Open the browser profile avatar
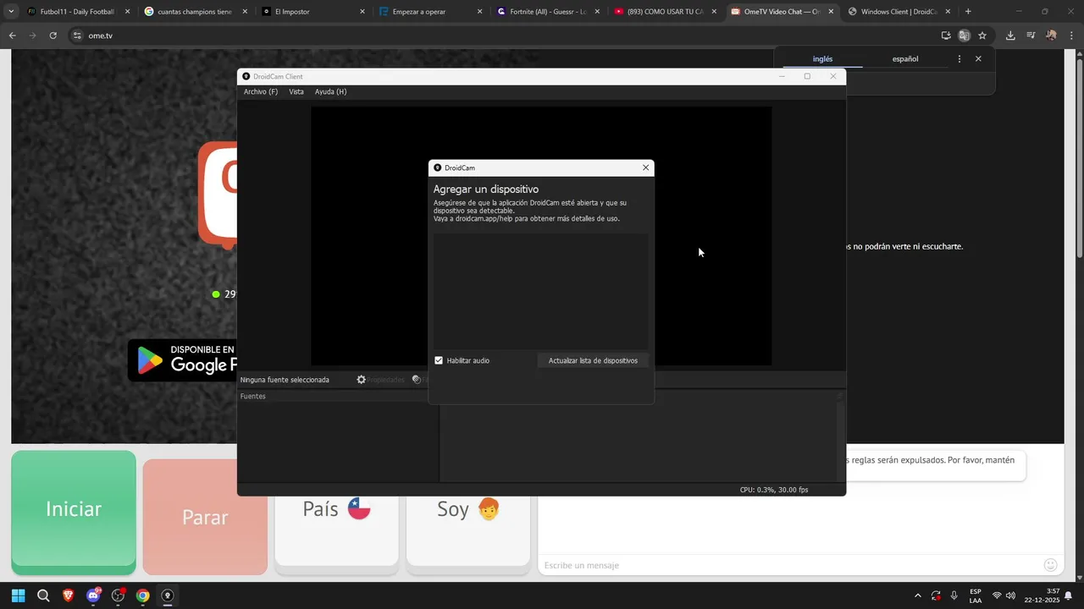This screenshot has width=1084, height=609. [x=1051, y=36]
